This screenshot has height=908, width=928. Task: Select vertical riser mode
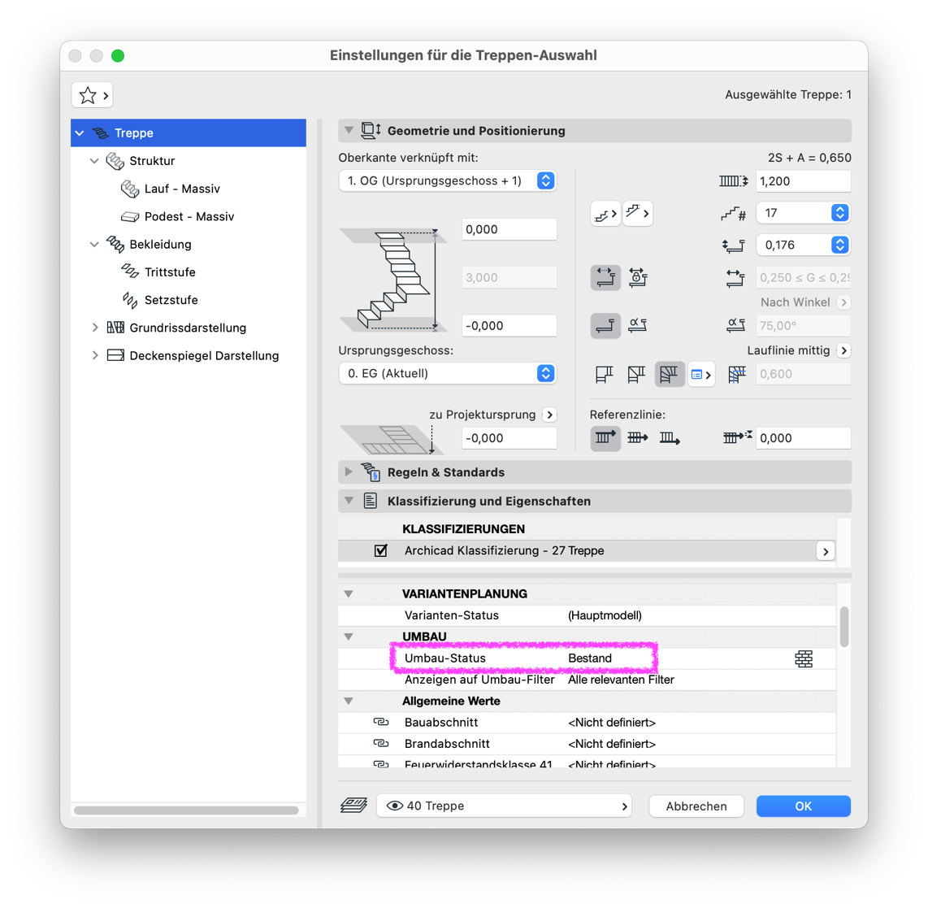[x=605, y=325]
